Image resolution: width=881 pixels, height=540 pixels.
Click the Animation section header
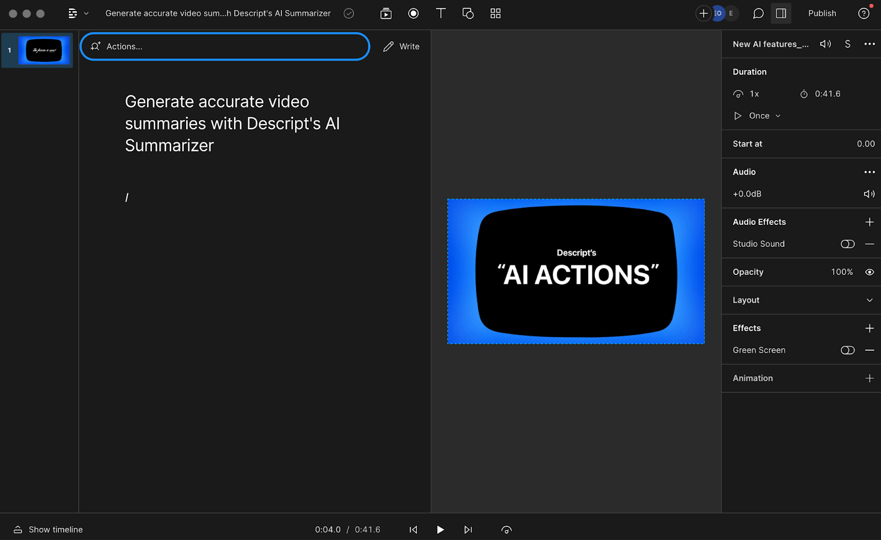753,379
